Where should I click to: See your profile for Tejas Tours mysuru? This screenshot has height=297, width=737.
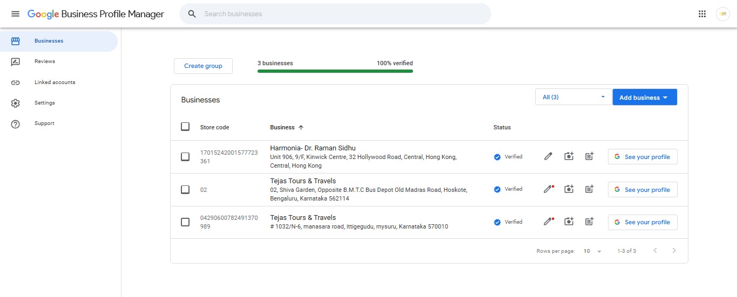point(643,222)
